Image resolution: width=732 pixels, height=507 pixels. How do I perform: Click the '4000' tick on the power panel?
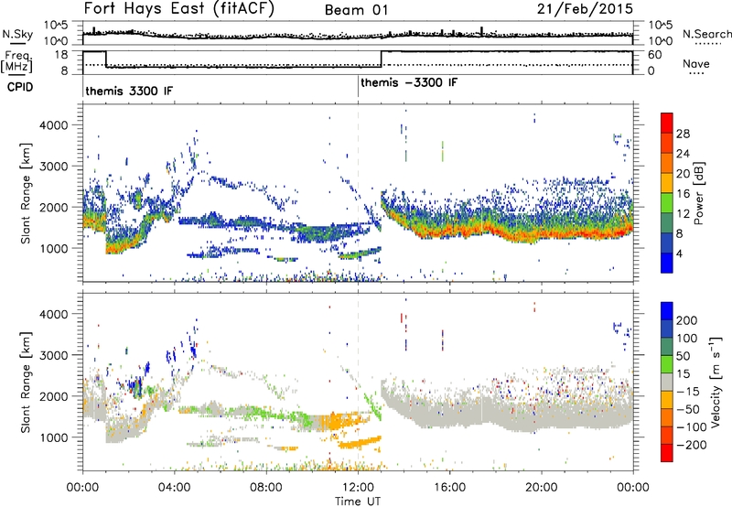[53, 125]
